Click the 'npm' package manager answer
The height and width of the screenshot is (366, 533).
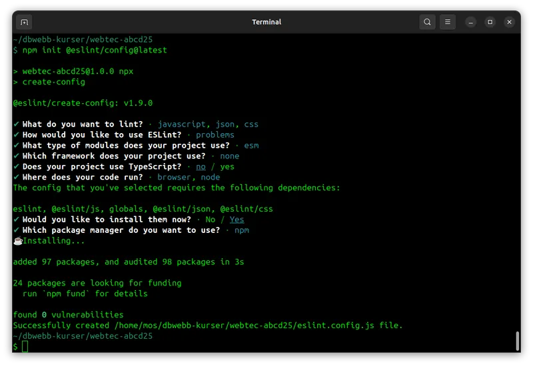(x=242, y=230)
